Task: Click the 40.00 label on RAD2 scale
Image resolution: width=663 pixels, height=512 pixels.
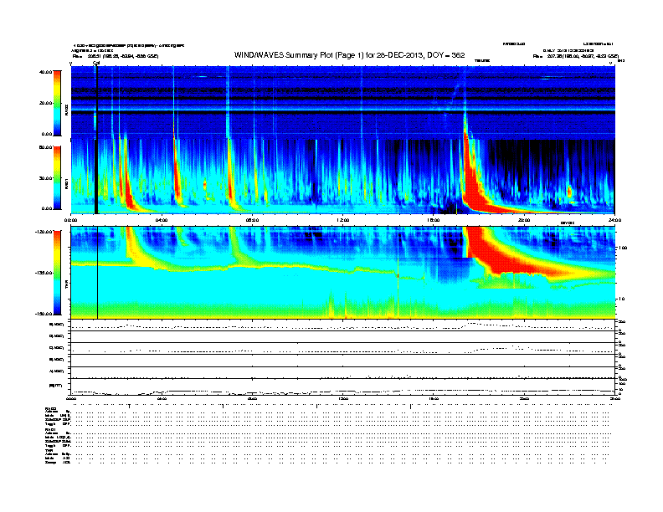Action: pyautogui.click(x=46, y=72)
